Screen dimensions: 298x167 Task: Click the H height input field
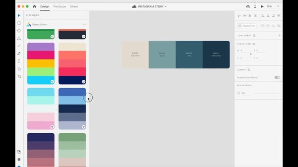[245, 58]
